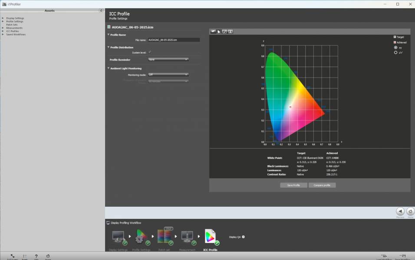This screenshot has width=415, height=260.
Task: Click the 'Display Profiling Workflow' title text
Action: coord(126,223)
